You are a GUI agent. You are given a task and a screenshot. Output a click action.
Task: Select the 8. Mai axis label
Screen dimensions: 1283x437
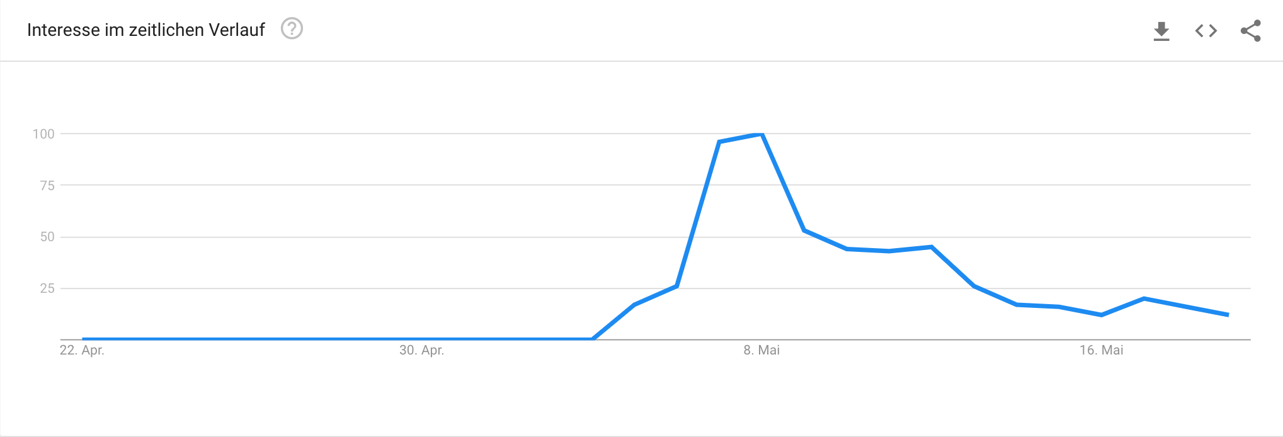[x=761, y=350]
